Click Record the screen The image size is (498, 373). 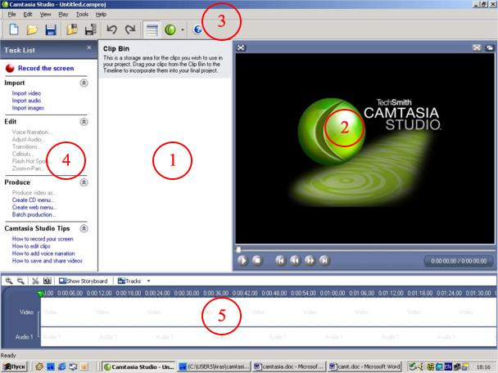[x=46, y=68]
